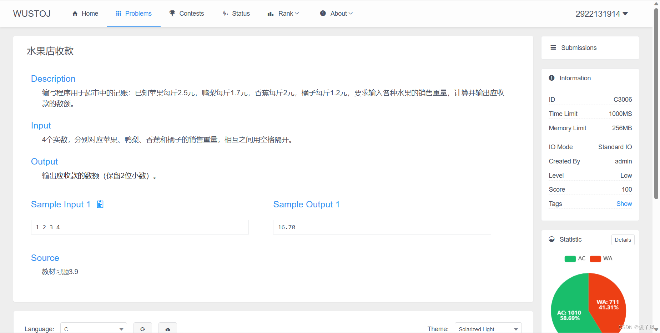Screen dimensions: 660x333
Task: Open the 2922131914 user account dropdown
Action: (x=601, y=14)
